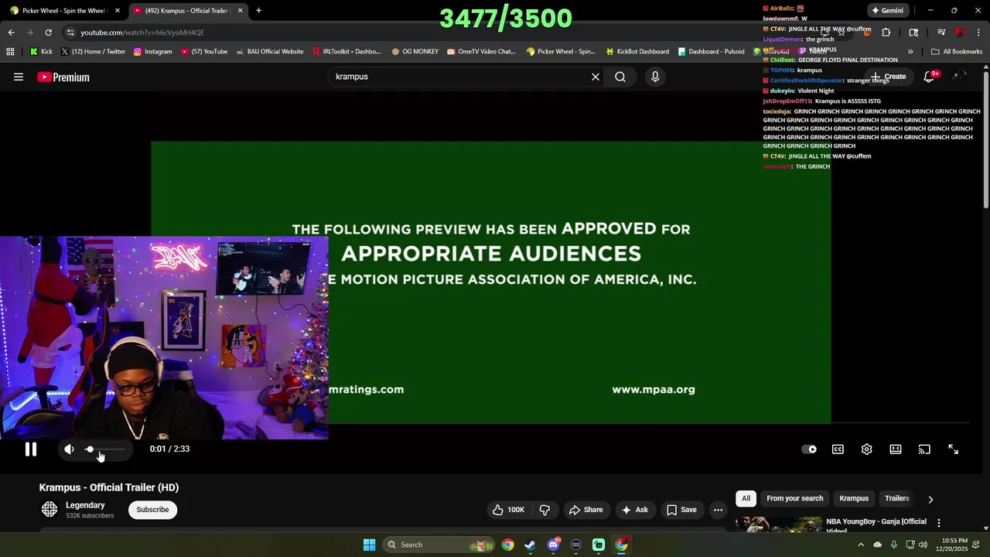Image resolution: width=990 pixels, height=557 pixels.
Task: Click the Windows taskbar Search box
Action: [x=438, y=545]
